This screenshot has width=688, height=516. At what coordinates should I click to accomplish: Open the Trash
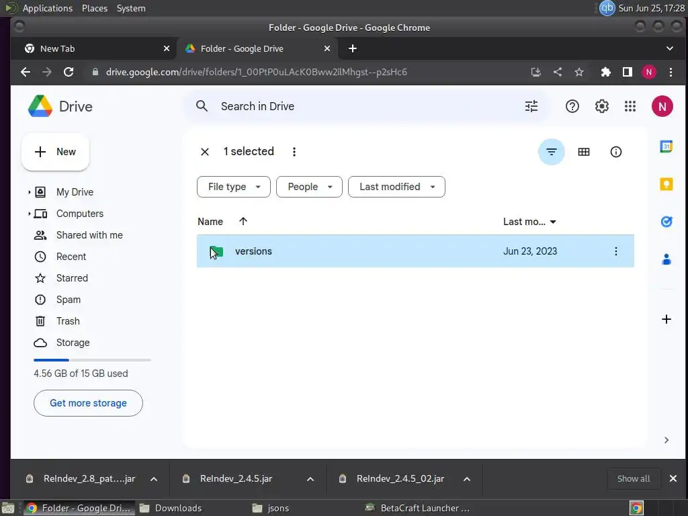(x=68, y=321)
